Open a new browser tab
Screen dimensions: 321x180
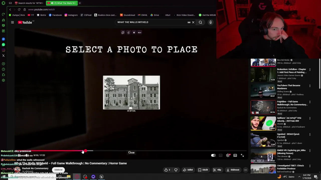pos(80,3)
